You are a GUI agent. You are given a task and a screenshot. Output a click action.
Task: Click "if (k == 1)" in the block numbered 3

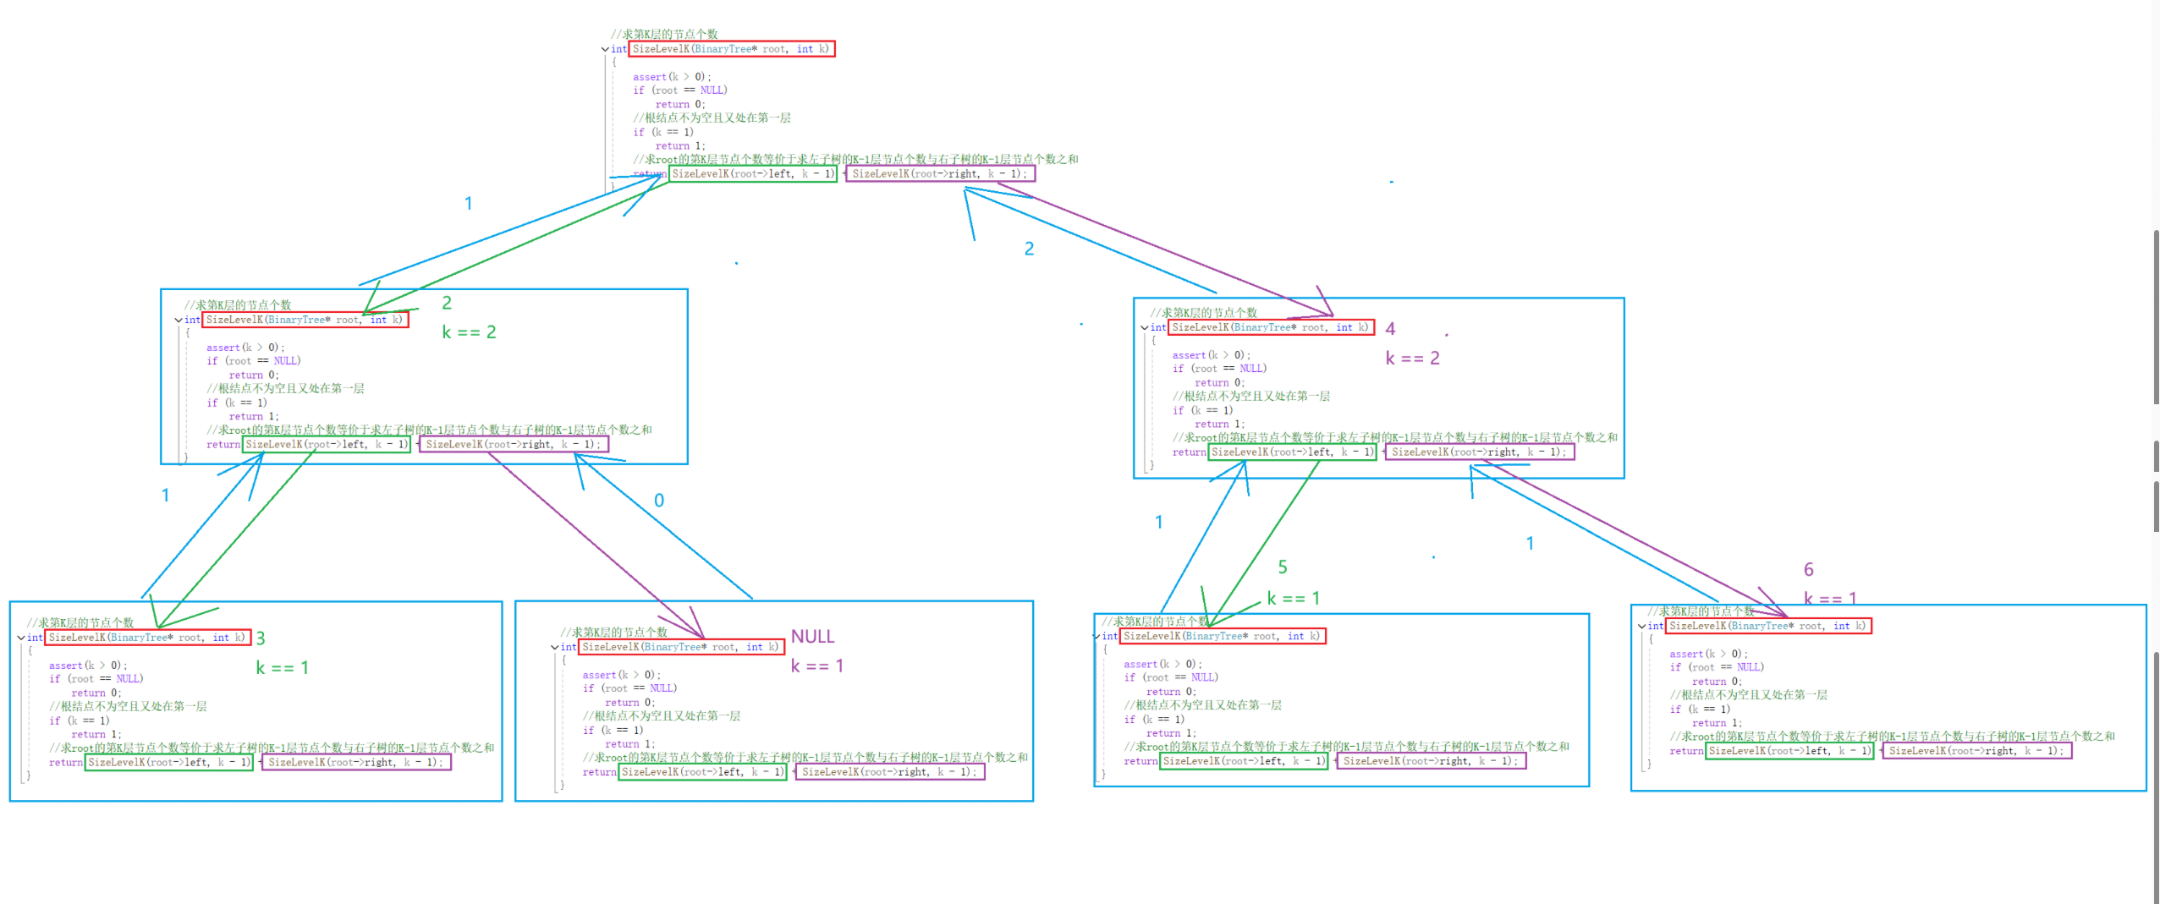click(x=80, y=720)
